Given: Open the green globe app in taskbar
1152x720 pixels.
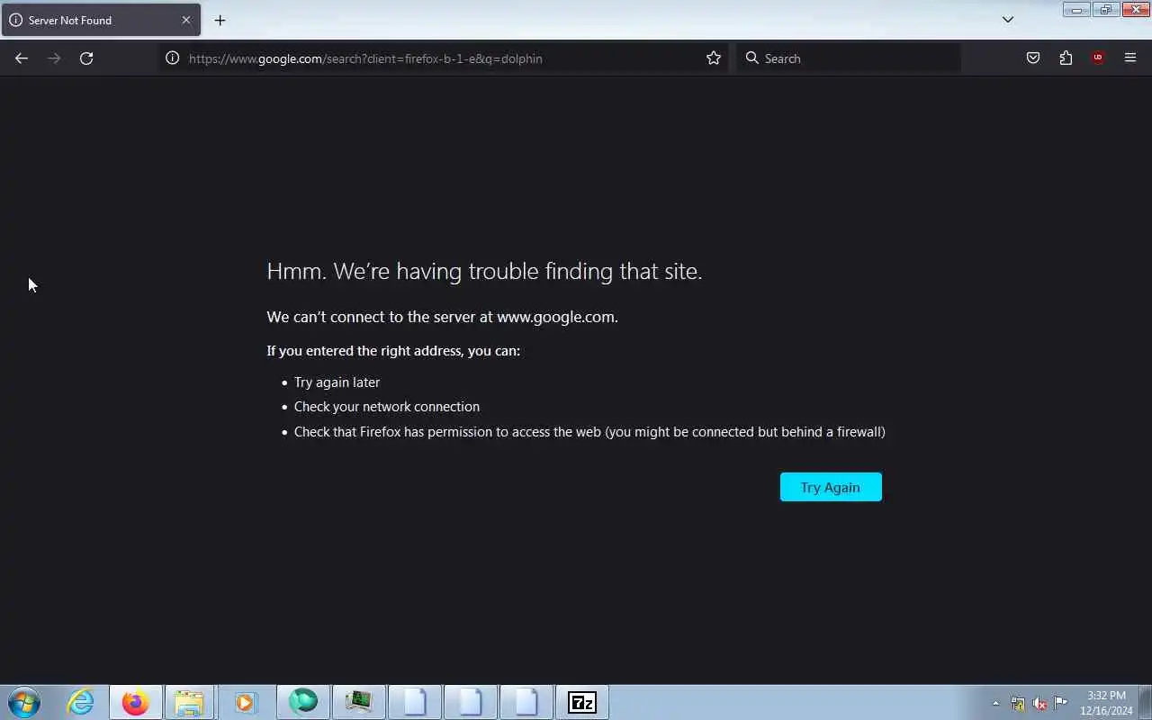Looking at the screenshot, I should click(x=303, y=702).
